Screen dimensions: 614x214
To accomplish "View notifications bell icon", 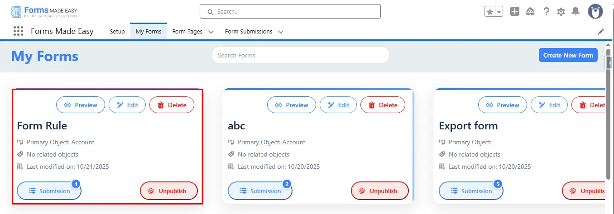I will (576, 12).
